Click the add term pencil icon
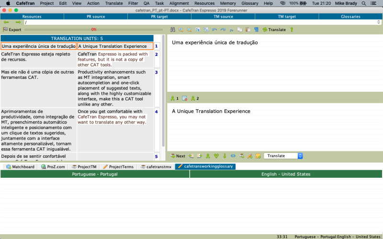383x239 pixels. 250,156
